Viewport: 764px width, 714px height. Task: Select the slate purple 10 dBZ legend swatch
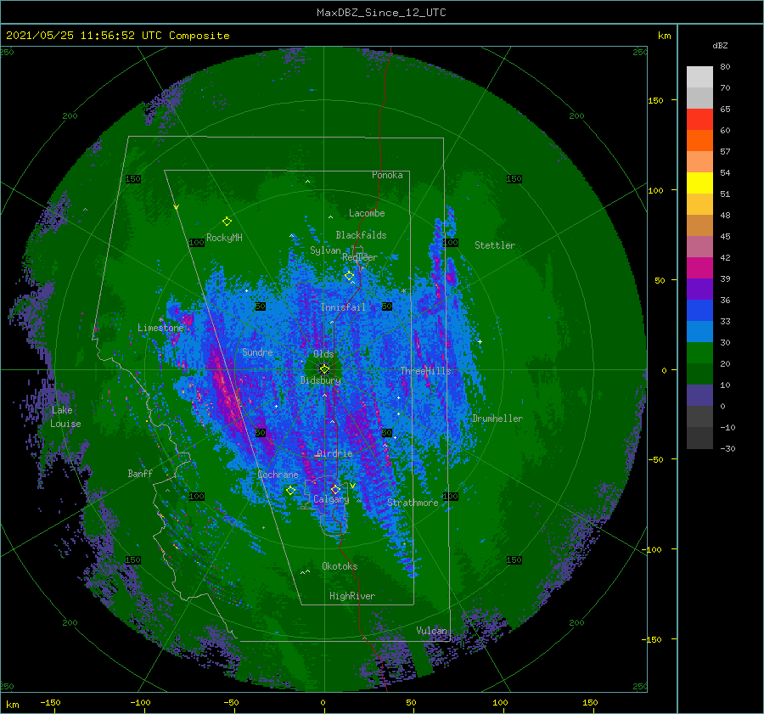click(x=699, y=396)
